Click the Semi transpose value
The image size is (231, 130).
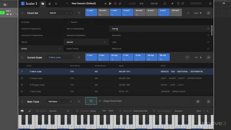point(201,13)
